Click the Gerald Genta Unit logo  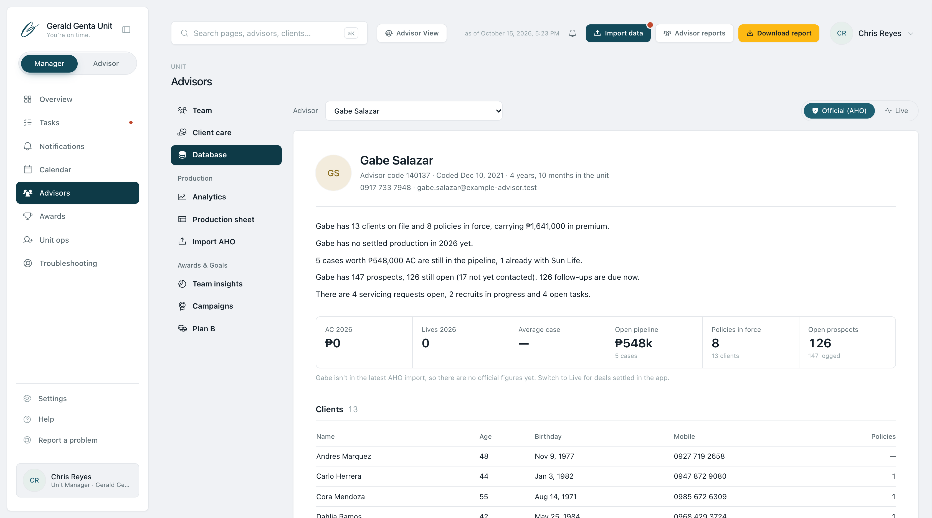(x=30, y=30)
